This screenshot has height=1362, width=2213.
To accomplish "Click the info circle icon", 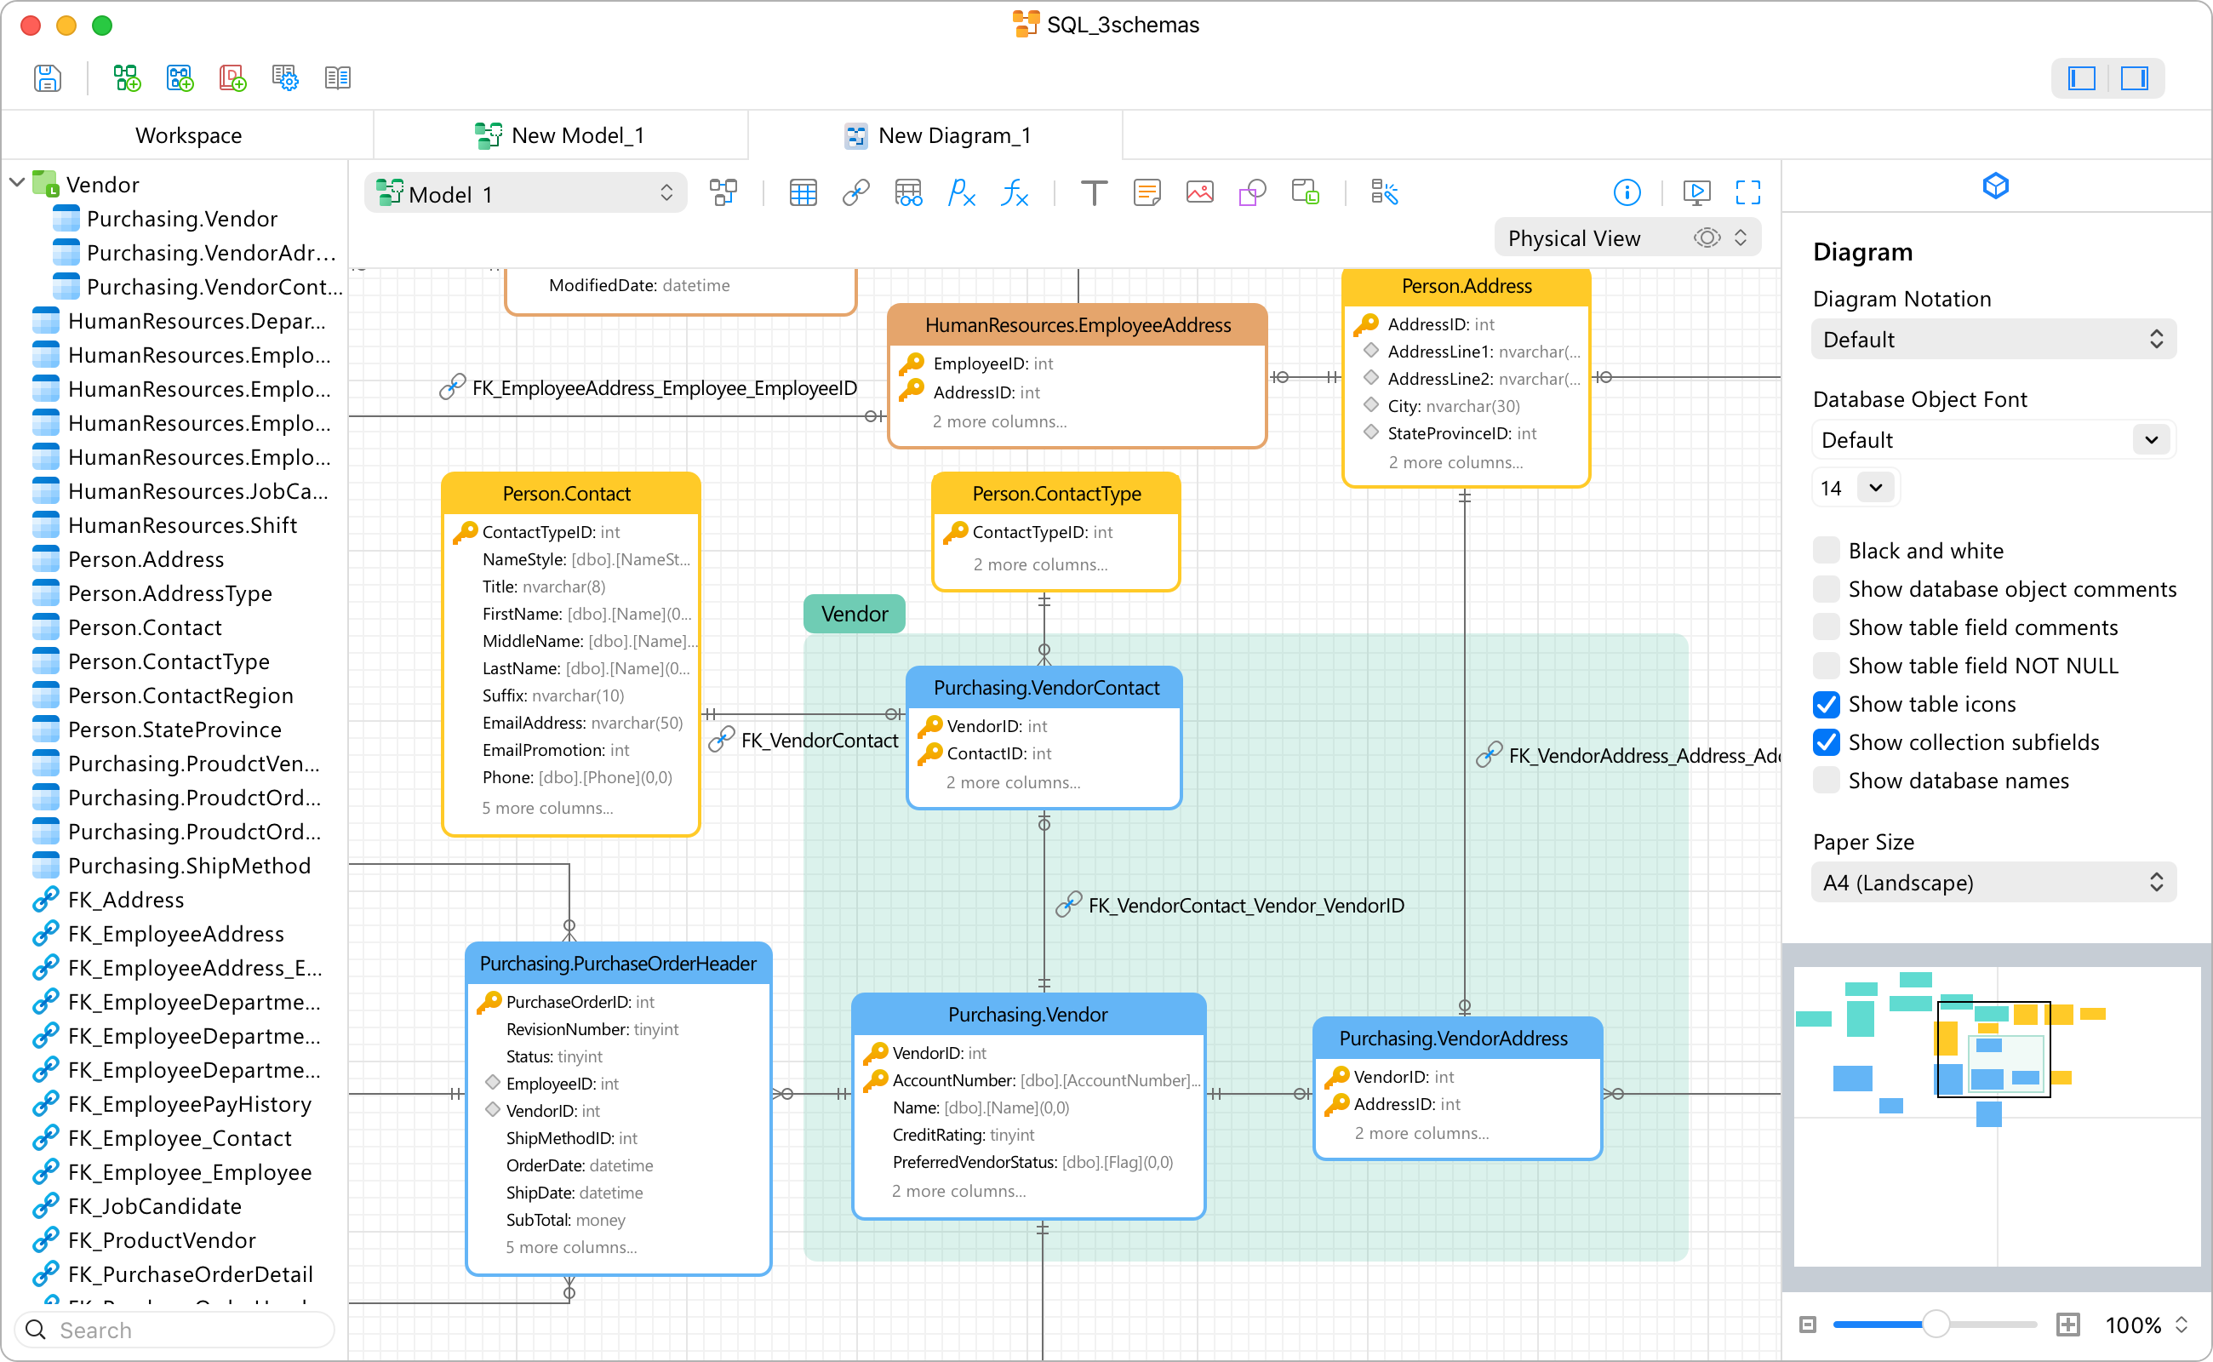I will pyautogui.click(x=1627, y=192).
